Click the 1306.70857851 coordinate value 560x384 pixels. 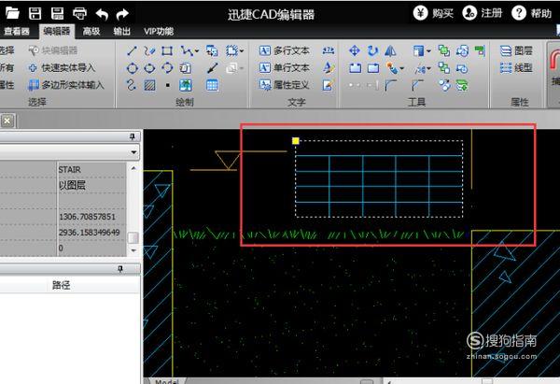click(x=91, y=217)
